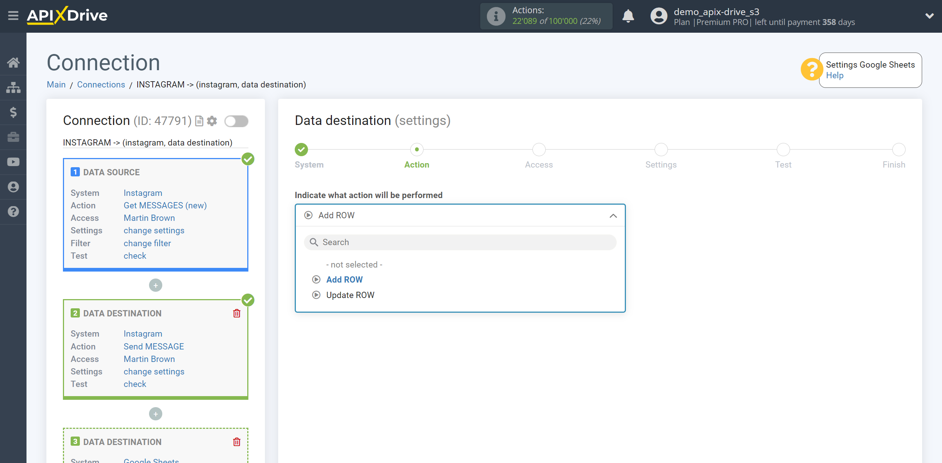Click the settings gear icon for connection

coord(212,121)
